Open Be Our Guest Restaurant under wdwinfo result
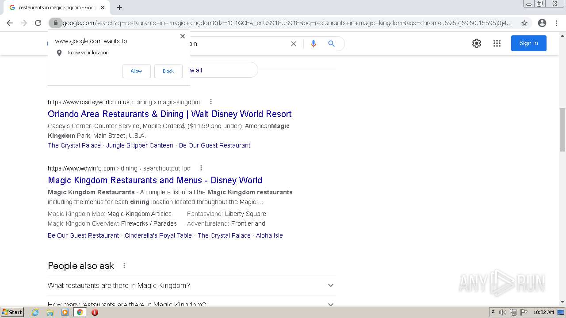566x318 pixels. [83, 235]
